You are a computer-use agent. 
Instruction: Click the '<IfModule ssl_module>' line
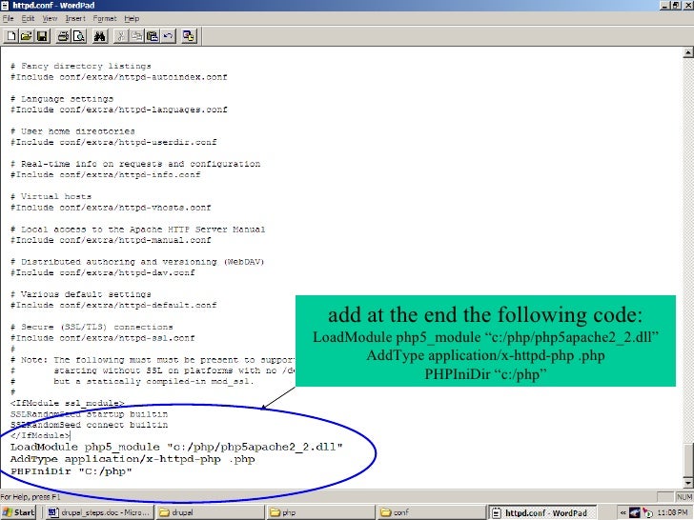pos(68,403)
